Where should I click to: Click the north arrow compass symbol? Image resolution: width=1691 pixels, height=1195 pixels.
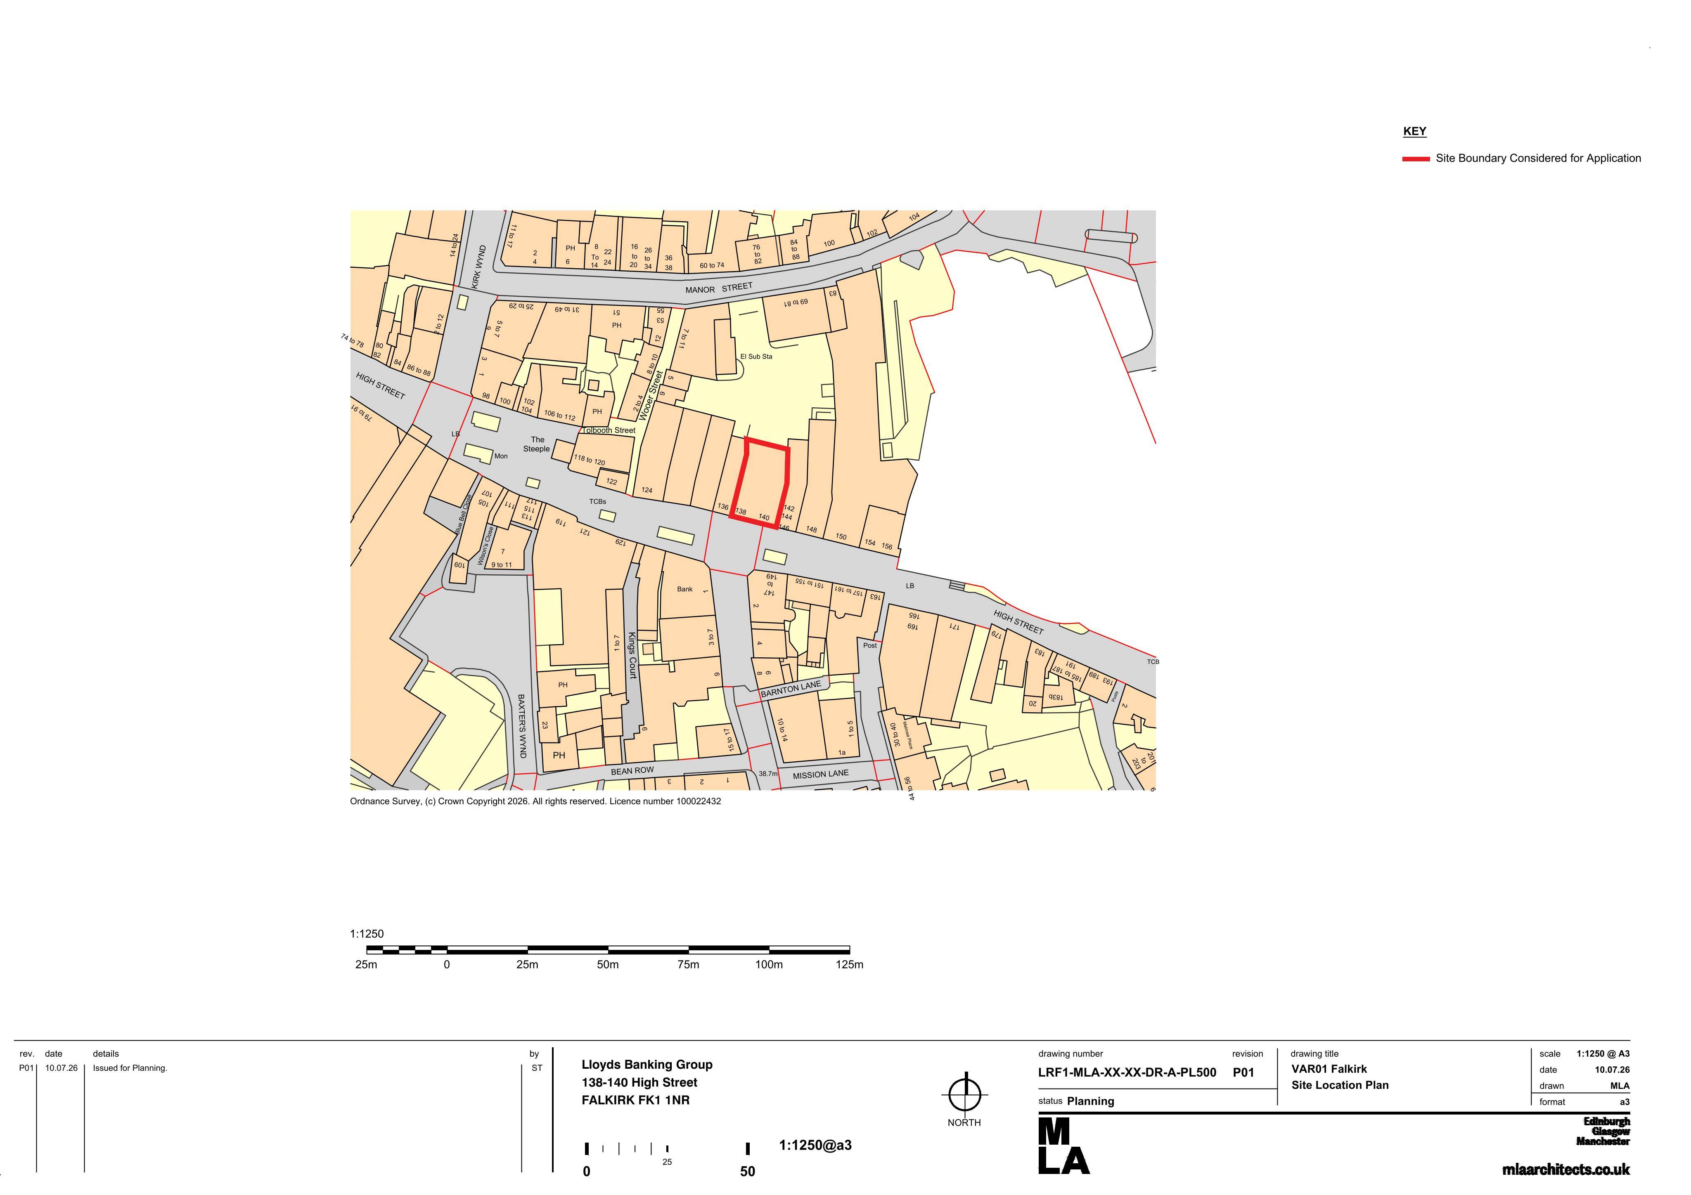pos(964,1094)
